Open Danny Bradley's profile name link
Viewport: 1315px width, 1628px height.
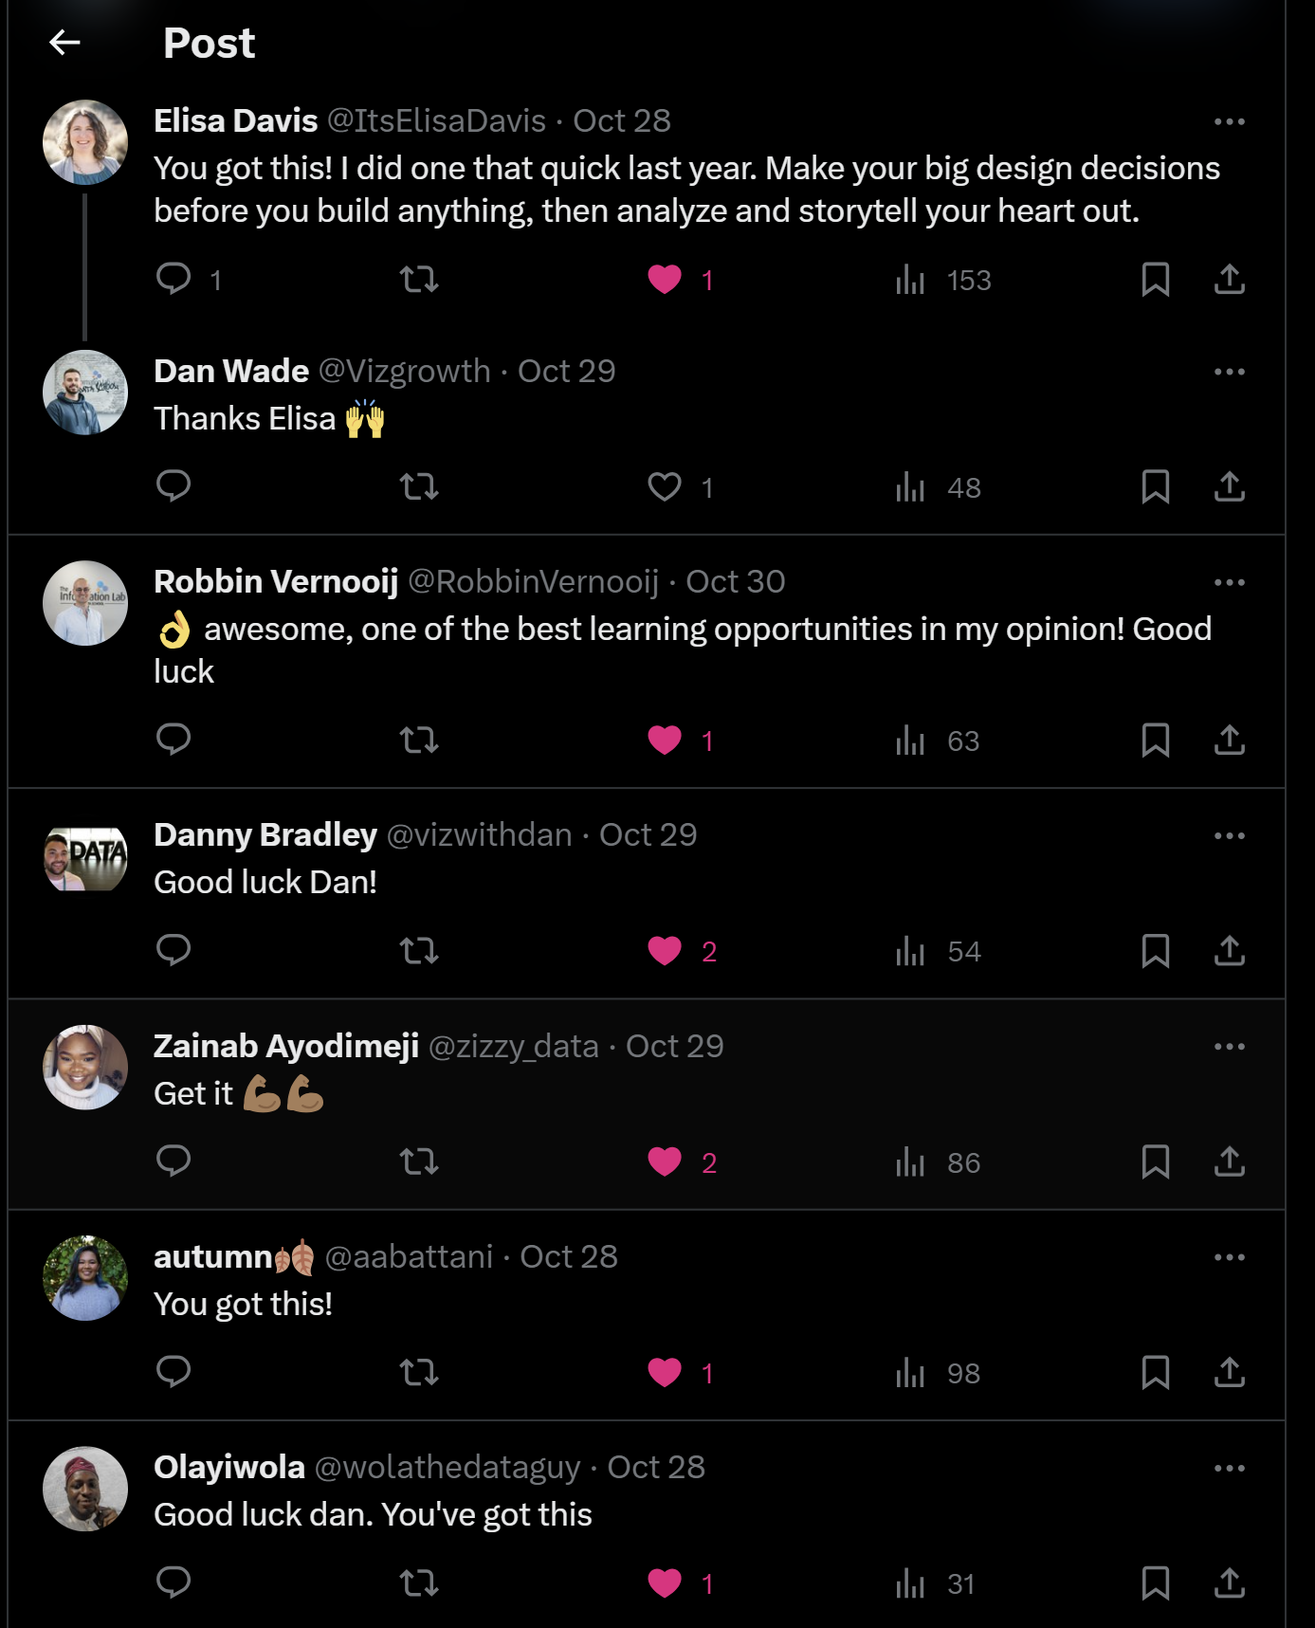click(x=265, y=834)
